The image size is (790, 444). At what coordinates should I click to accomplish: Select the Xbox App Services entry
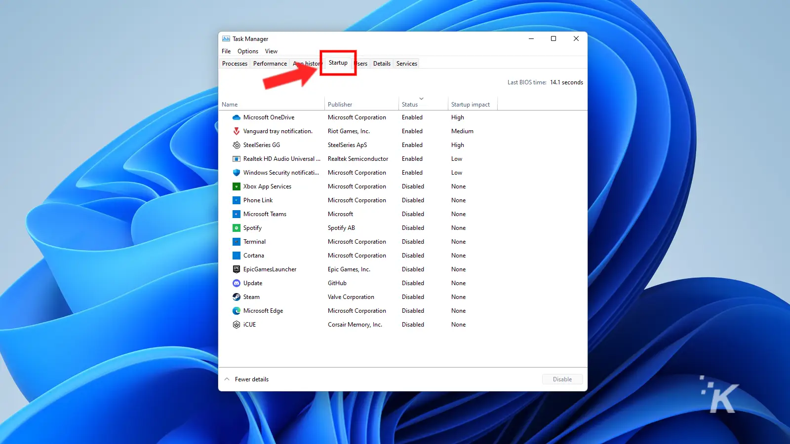click(267, 186)
